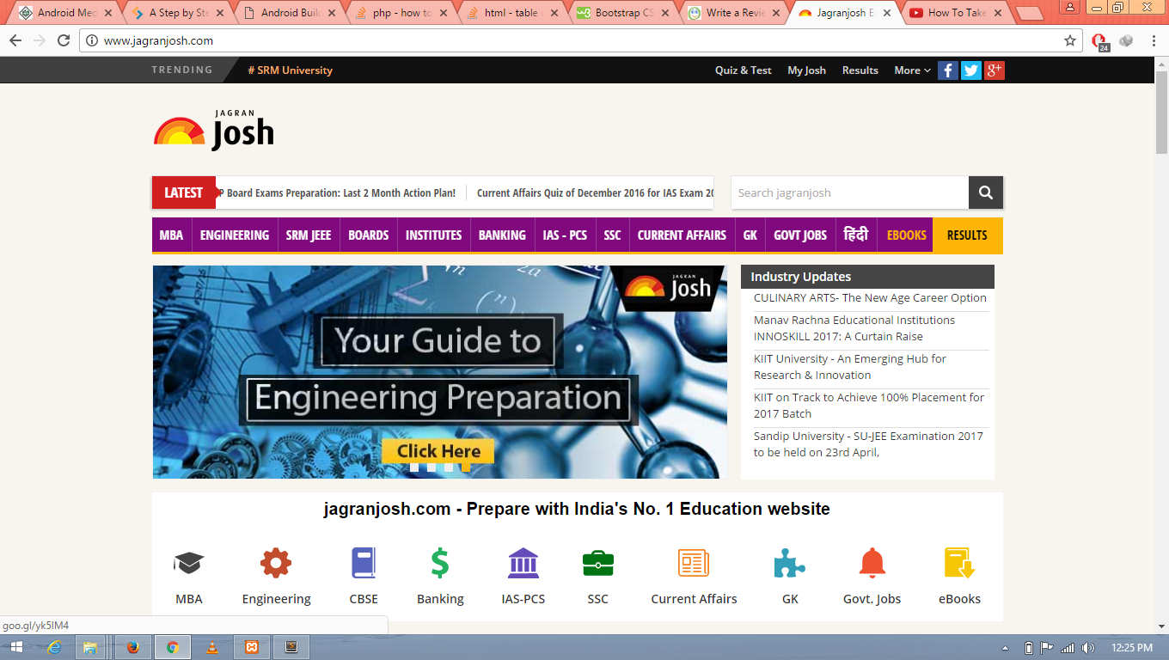Viewport: 1169px width, 660px height.
Task: Click the volume icon in the system tray
Action: (x=1087, y=647)
